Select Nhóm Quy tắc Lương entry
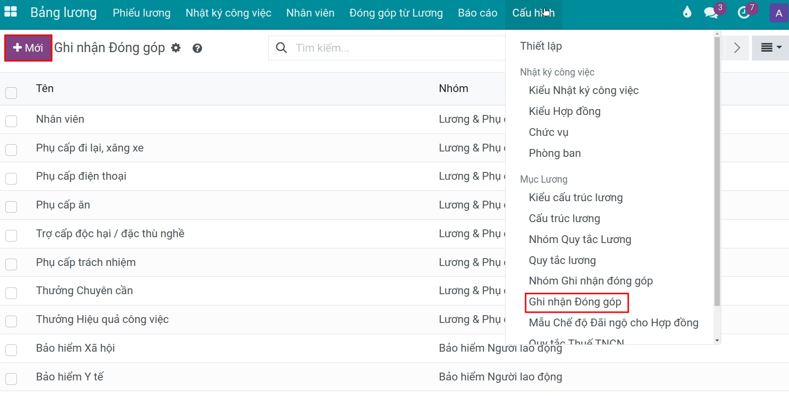This screenshot has height=396, width=789. point(581,240)
